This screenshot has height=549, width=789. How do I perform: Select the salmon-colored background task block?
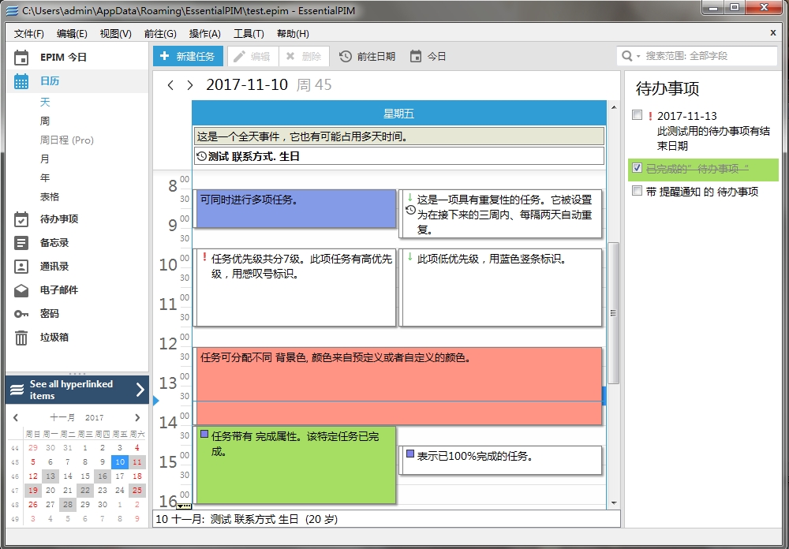tap(398, 387)
